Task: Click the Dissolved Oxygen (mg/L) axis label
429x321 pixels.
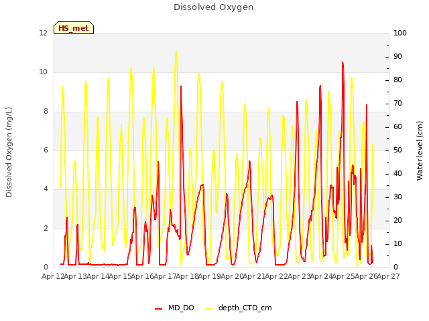Action: click(9, 152)
